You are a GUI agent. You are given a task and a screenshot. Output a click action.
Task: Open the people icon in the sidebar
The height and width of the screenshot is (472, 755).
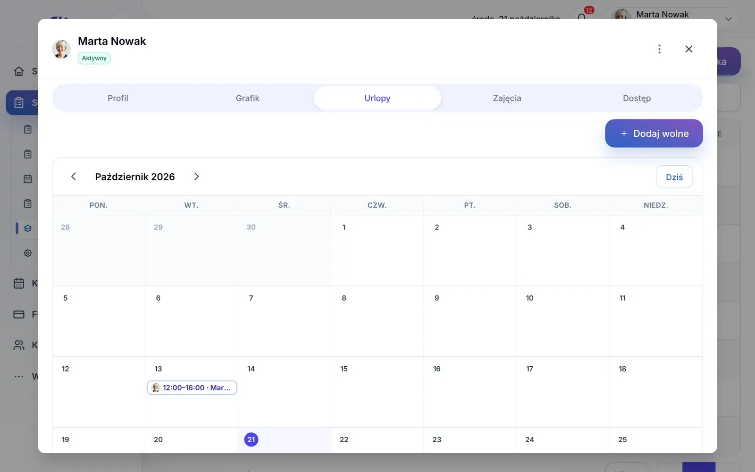[x=19, y=345]
